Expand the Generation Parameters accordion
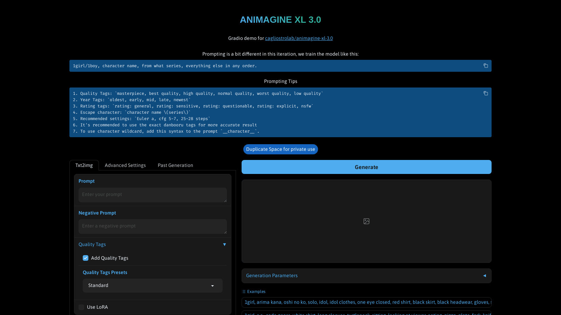This screenshot has width=561, height=315. tap(485, 276)
